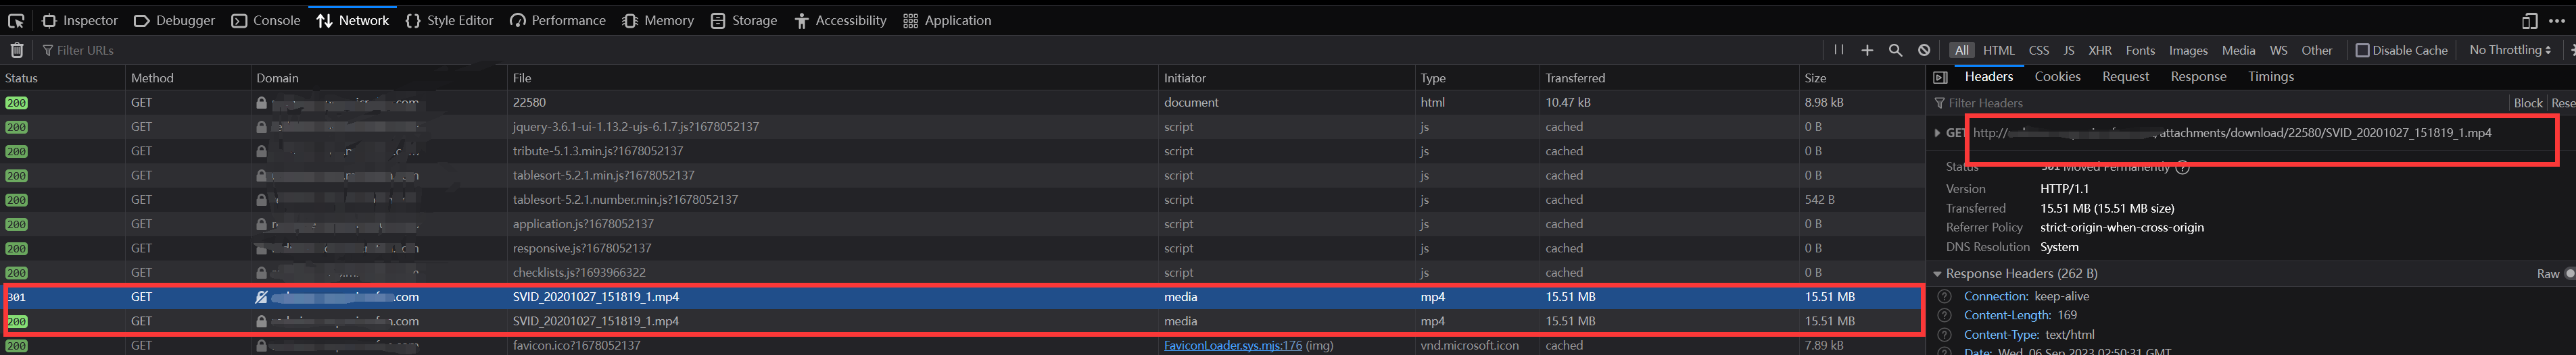Screen dimensions: 2576x355
Task: Open the Console tab
Action: coord(265,20)
